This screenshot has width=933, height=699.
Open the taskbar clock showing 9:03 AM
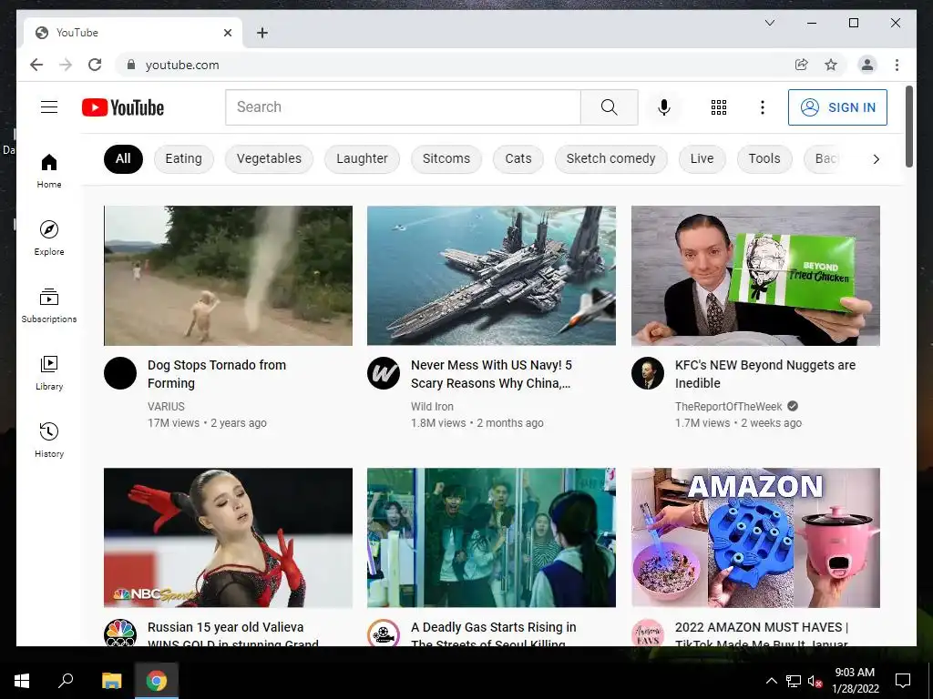click(855, 681)
